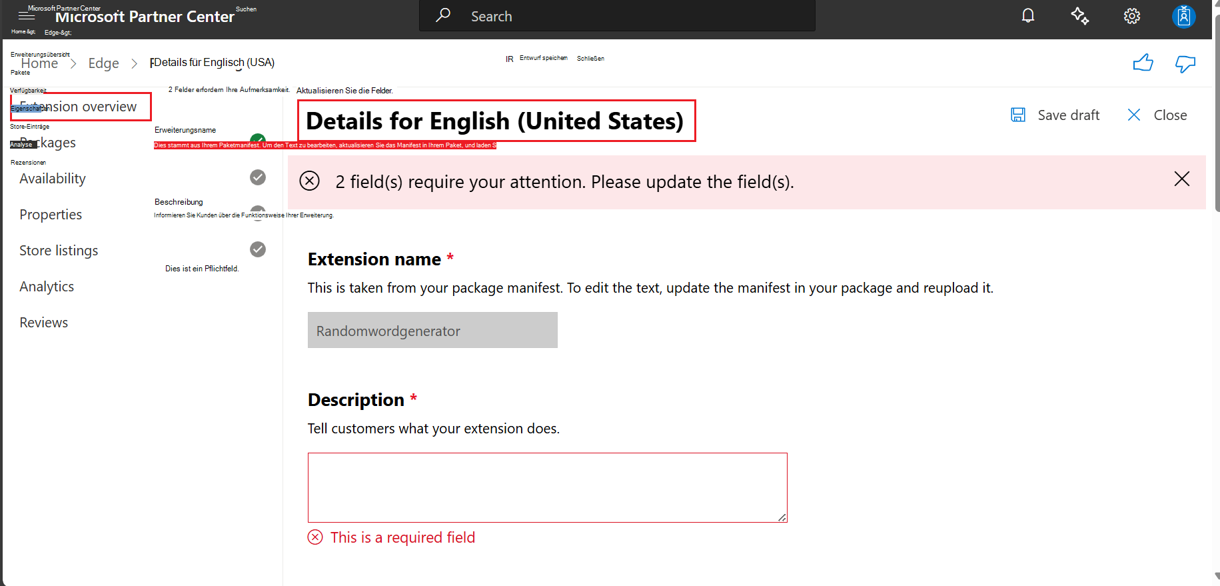Screen dimensions: 1220x586
Task: Click the Microsoft Partner Center title
Action: [x=145, y=17]
